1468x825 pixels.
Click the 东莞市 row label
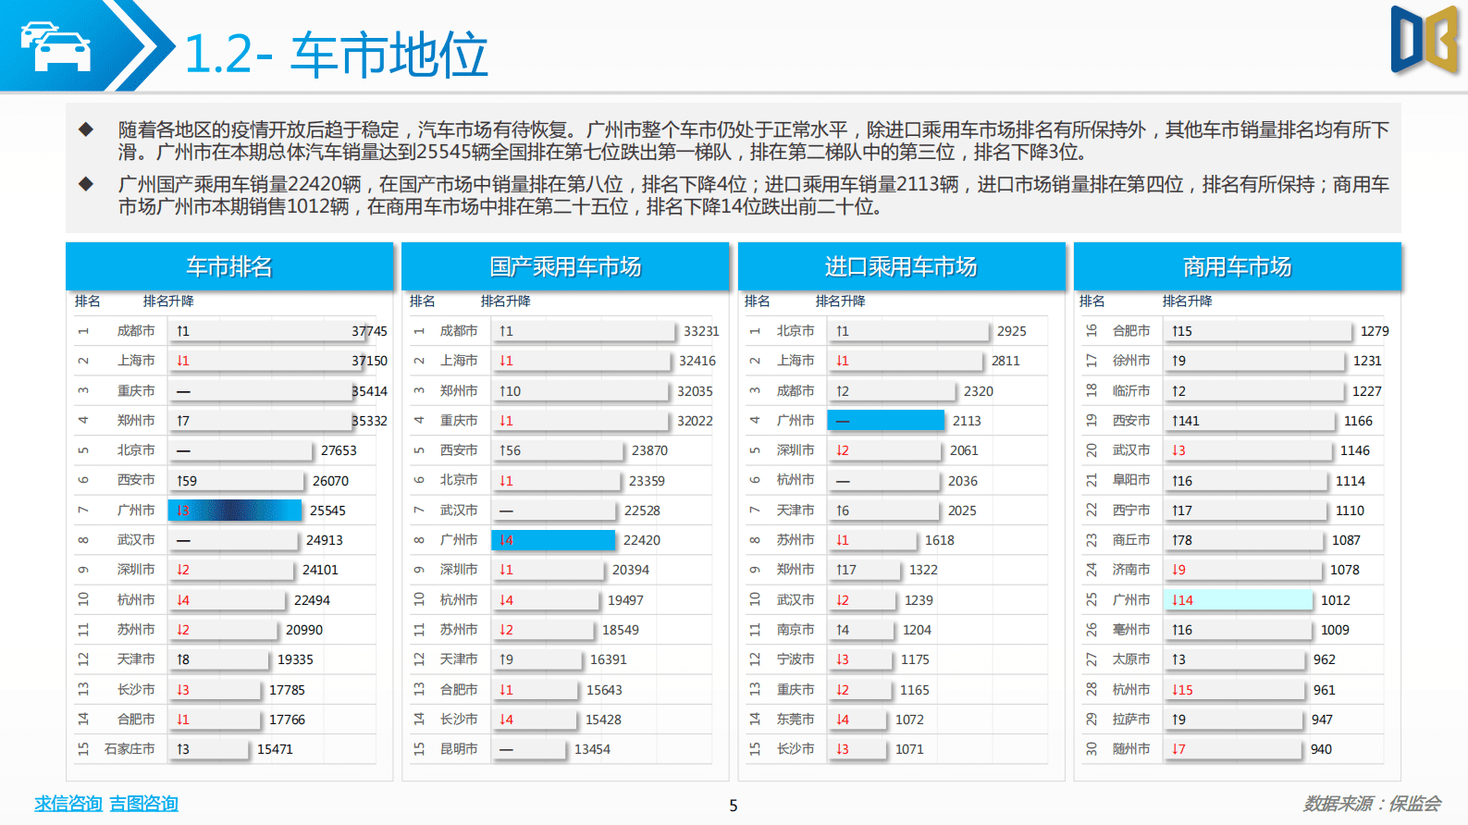(796, 720)
